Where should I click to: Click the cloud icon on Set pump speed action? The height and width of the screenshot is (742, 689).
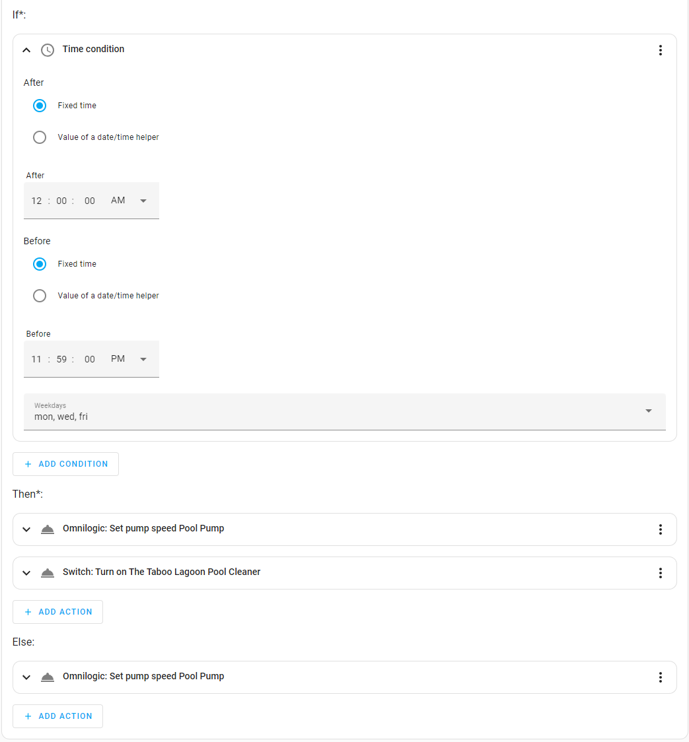pyautogui.click(x=47, y=529)
